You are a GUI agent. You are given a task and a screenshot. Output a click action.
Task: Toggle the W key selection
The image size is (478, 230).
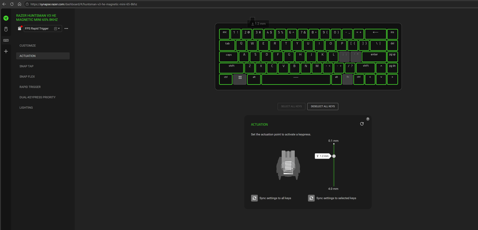[253, 45]
